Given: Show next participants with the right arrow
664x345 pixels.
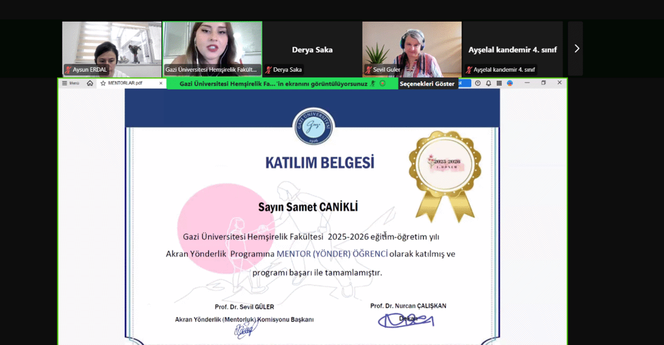Looking at the screenshot, I should coord(576,49).
